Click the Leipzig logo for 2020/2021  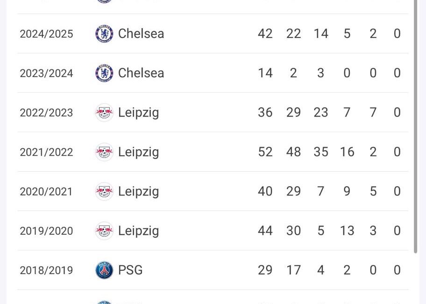104,191
